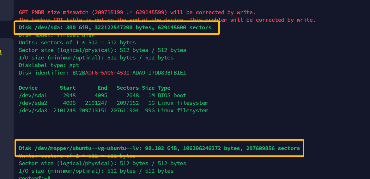Click the backup GPT table warning line
The width and height of the screenshot is (370, 179).
[x=167, y=20]
